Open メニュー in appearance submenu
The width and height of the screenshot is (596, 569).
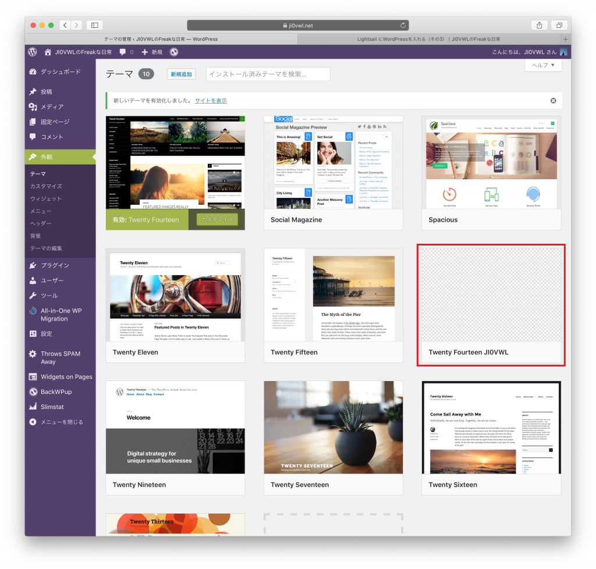[x=41, y=211]
